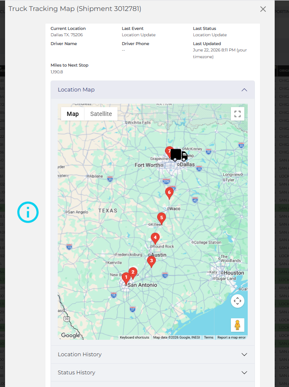
Task: Click the San Antonio label on the map
Action: 142,285
